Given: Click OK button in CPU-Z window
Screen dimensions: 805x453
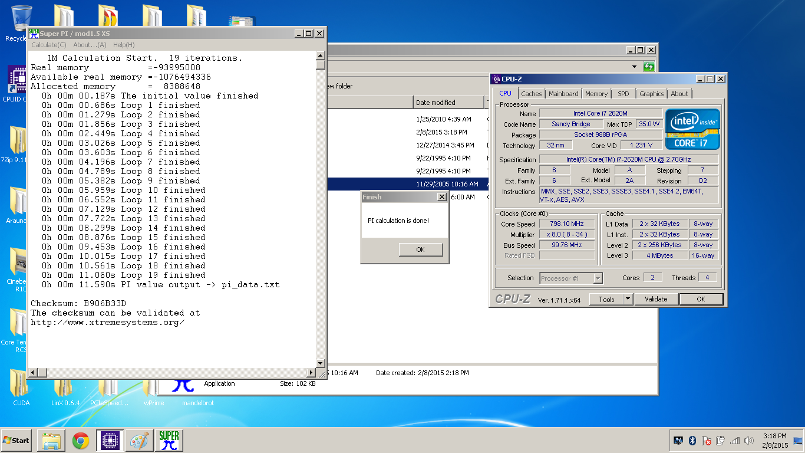Looking at the screenshot, I should [x=701, y=299].
